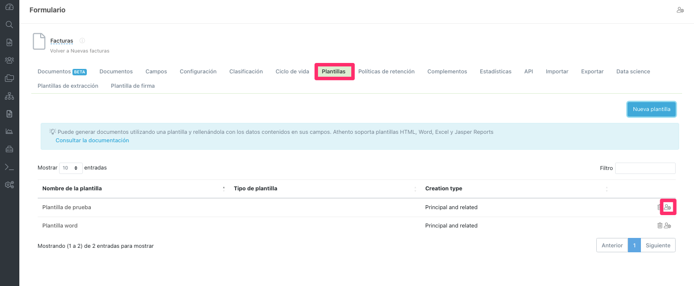Click the Nueva plantilla button

click(651, 109)
